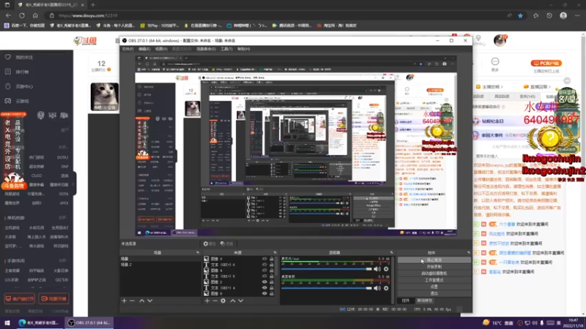The height and width of the screenshot is (329, 586).
Task: Open OBS 文件 menu
Action: [x=127, y=49]
